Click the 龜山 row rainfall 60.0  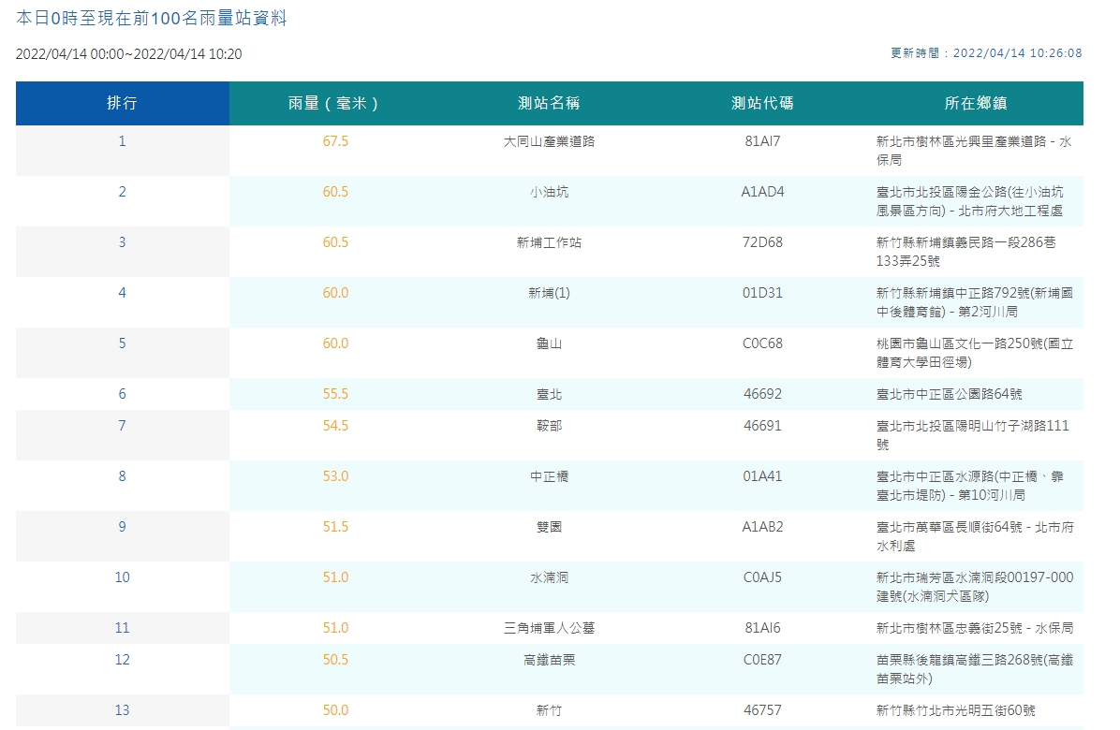pyautogui.click(x=335, y=344)
